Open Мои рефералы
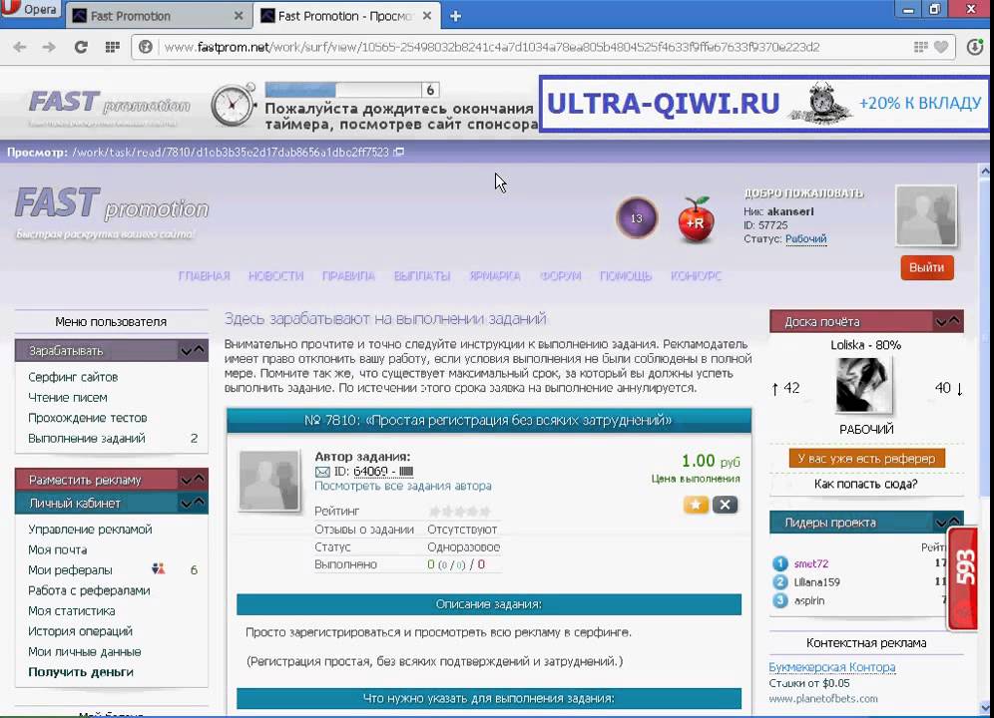 point(71,569)
